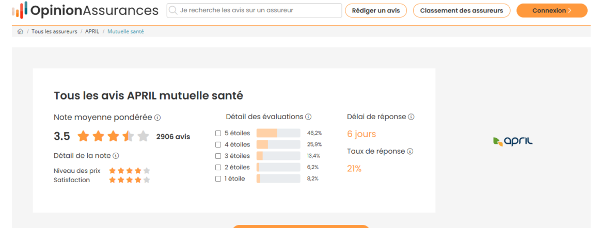Click the Connexion button

click(x=551, y=11)
